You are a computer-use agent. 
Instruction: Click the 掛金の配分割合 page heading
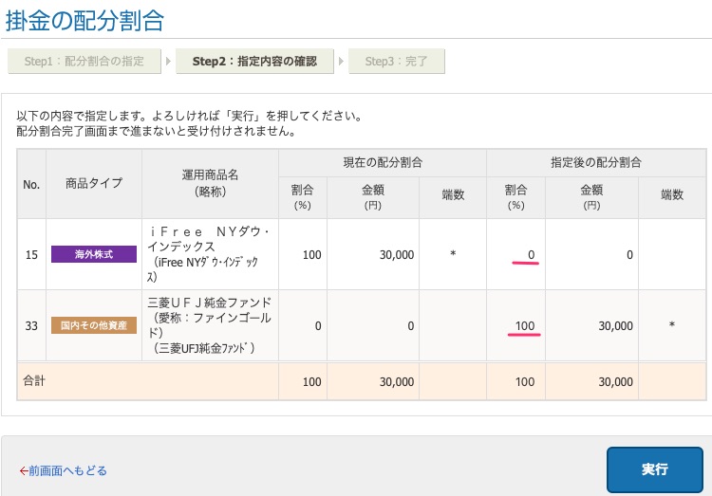84,21
